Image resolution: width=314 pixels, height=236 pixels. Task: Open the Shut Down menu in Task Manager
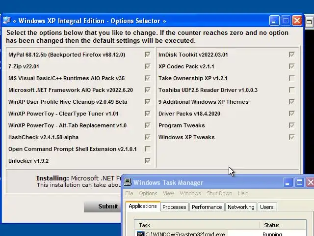(x=219, y=193)
